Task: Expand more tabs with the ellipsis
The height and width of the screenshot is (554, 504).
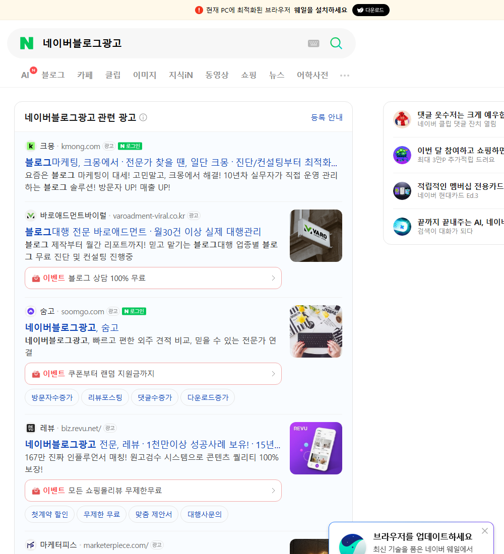Action: [345, 75]
